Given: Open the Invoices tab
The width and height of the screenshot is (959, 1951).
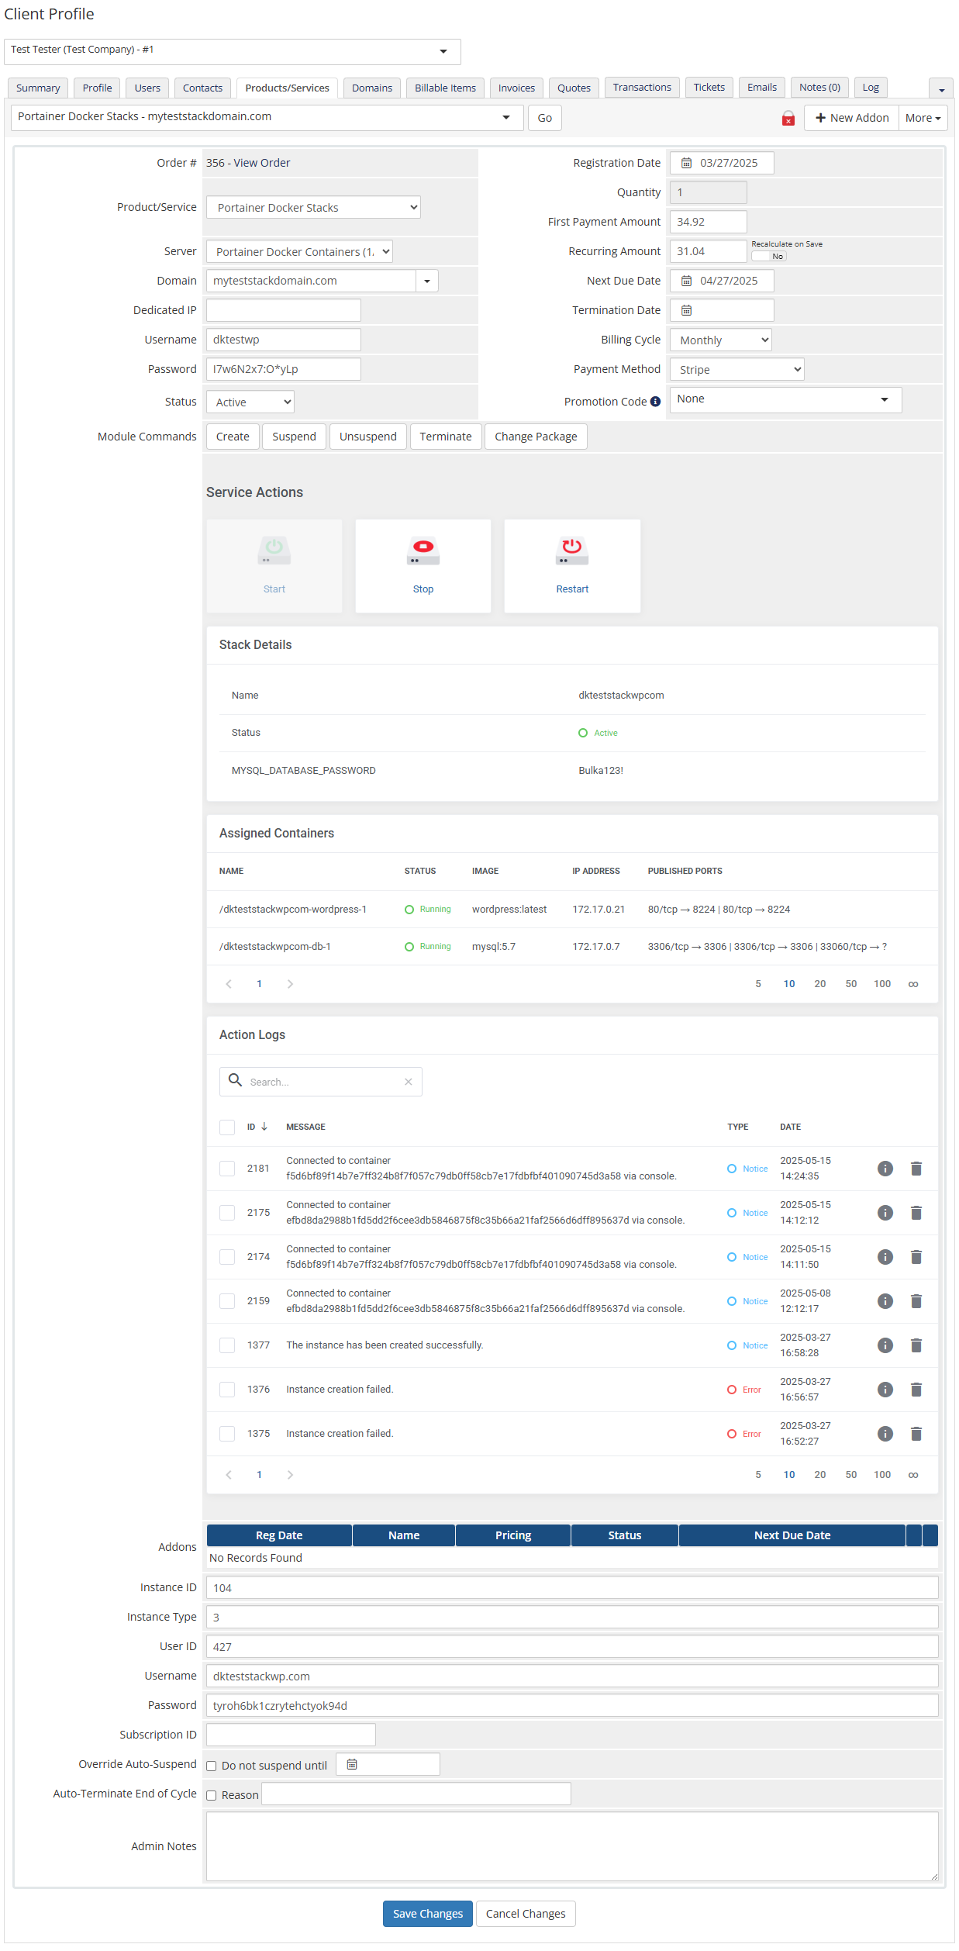Looking at the screenshot, I should point(516,88).
